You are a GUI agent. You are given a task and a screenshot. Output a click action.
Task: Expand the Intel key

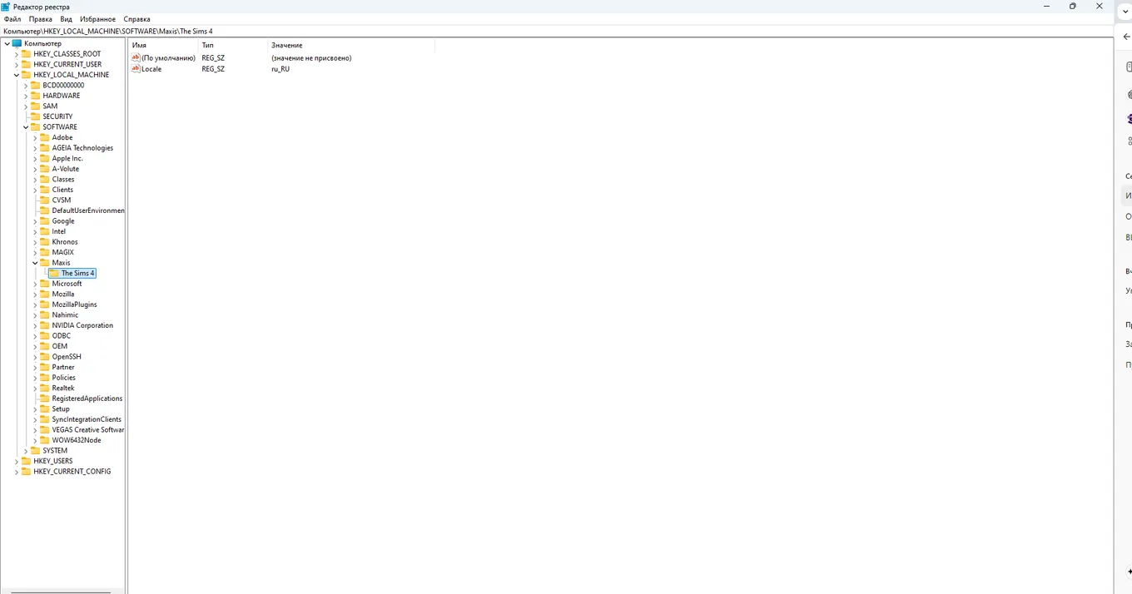tap(35, 231)
